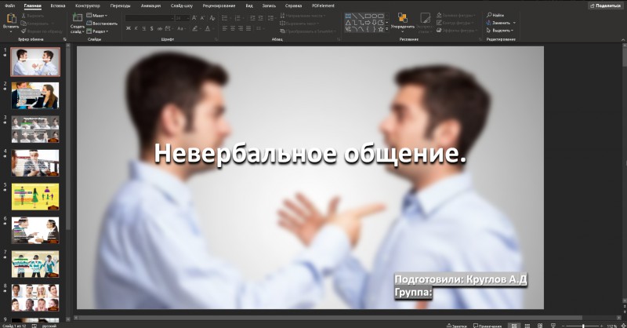Toggle bold Ж formatting
The height and width of the screenshot is (328, 627).
[x=129, y=28]
